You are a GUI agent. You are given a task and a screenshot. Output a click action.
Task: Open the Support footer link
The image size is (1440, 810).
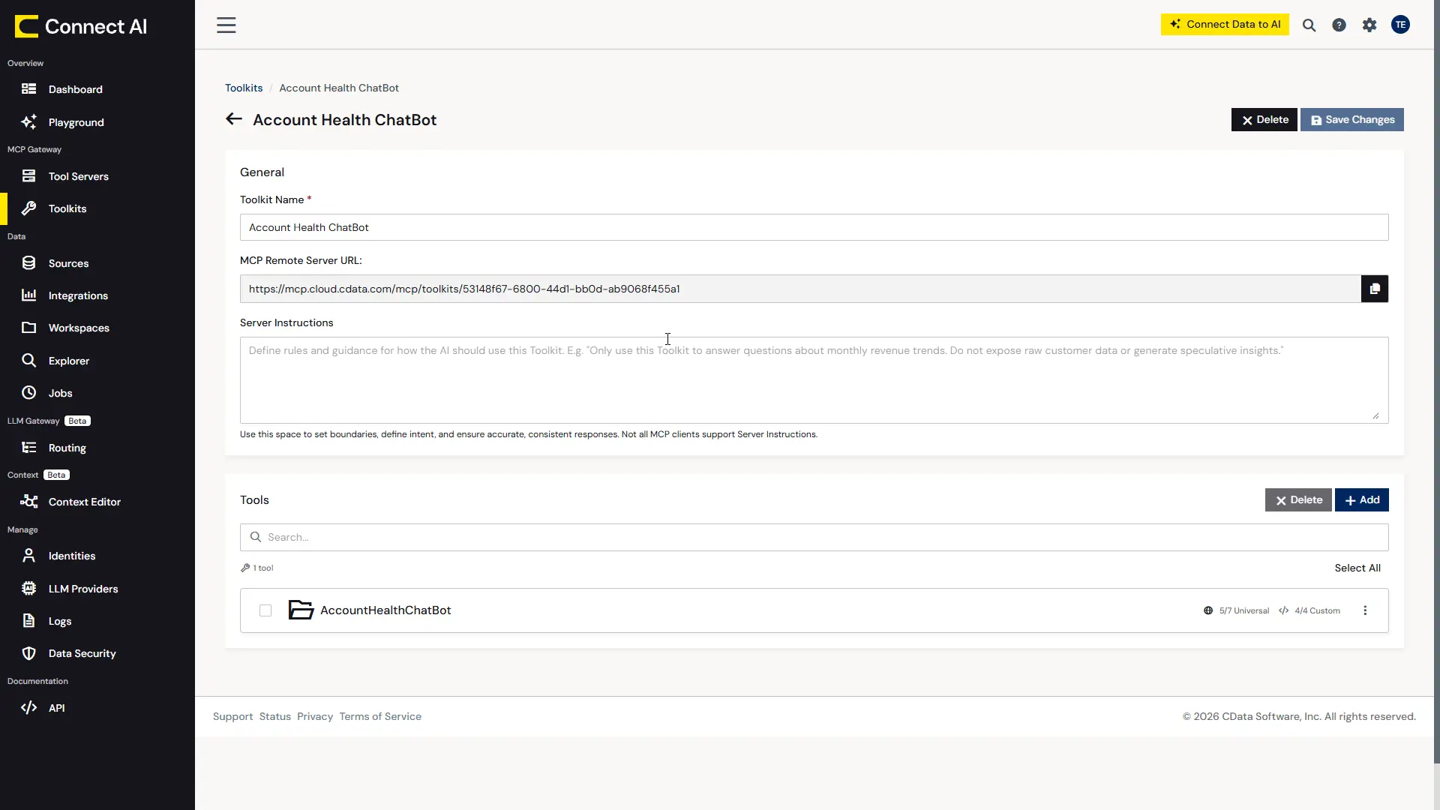232,716
